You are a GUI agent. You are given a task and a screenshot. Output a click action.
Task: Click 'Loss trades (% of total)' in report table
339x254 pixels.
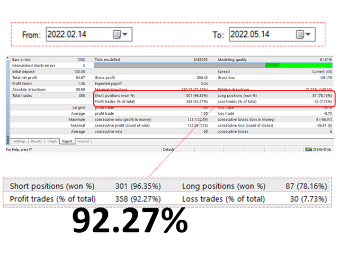[237, 102]
